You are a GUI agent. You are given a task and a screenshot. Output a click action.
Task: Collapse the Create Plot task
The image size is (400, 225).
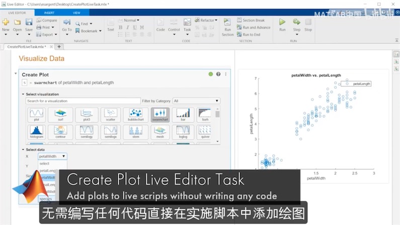(x=16, y=73)
